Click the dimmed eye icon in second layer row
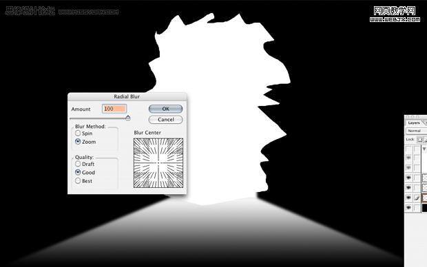Viewport: 427px width, 267px height. click(x=408, y=158)
